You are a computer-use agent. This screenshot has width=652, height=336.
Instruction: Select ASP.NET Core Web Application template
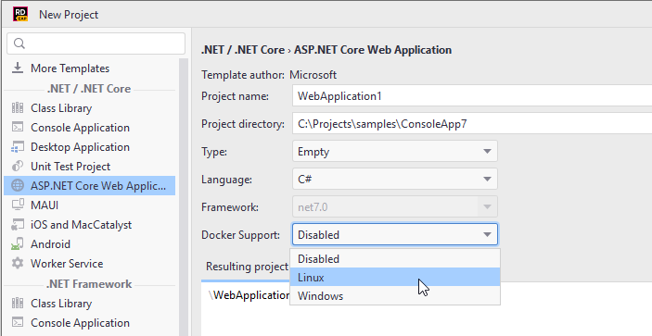click(89, 185)
